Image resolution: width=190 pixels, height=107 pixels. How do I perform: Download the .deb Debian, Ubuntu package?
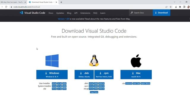[x=84, y=75]
